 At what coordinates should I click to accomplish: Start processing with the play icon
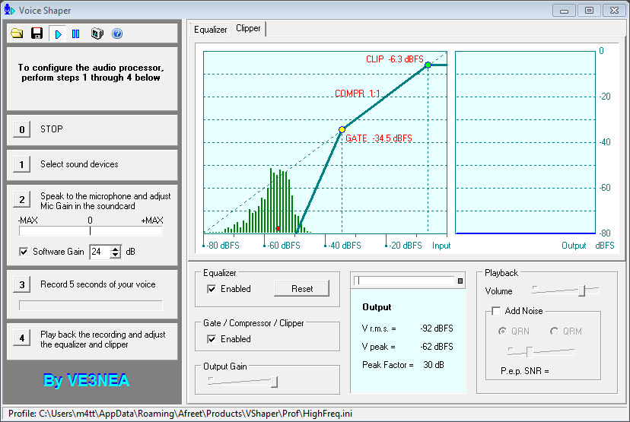click(59, 33)
